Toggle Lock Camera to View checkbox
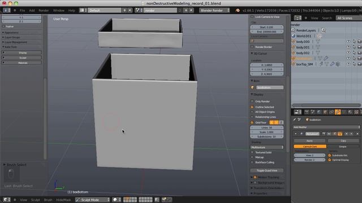Image resolution: width=362 pixels, height=203 pixels. [x=252, y=17]
